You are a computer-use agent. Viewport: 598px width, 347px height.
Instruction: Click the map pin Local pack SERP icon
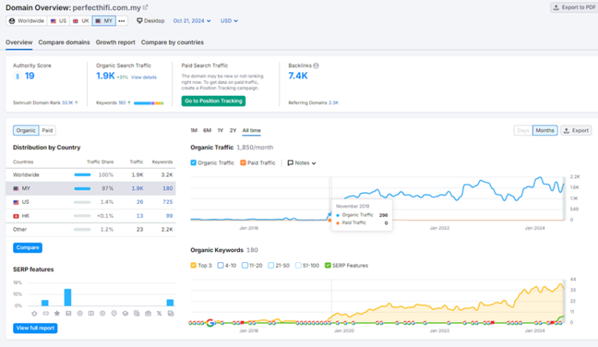point(114,314)
